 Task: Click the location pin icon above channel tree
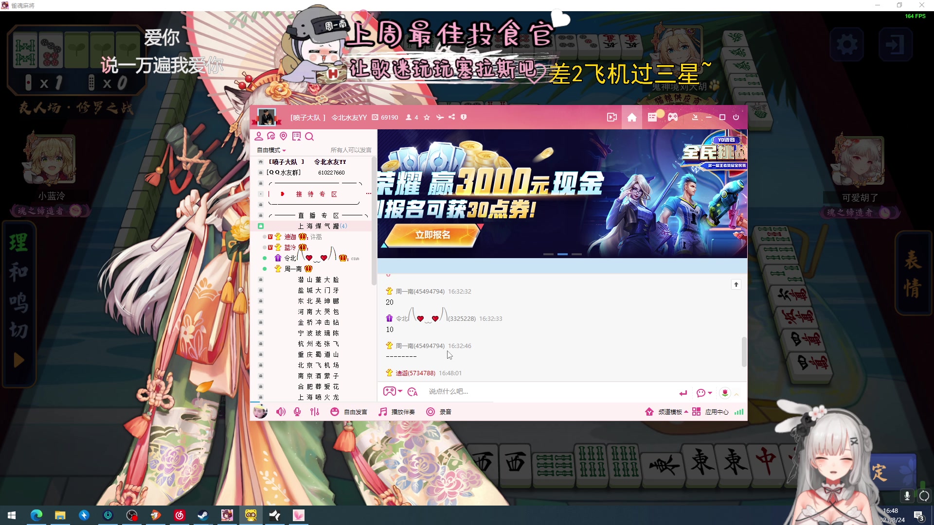(x=284, y=136)
